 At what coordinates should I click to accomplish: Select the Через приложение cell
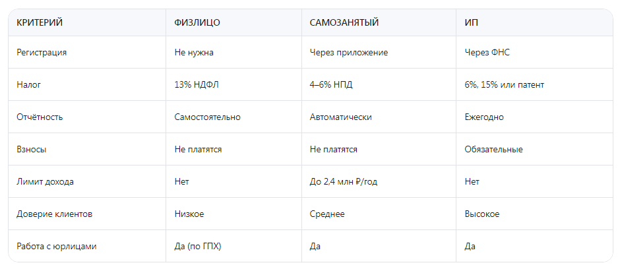349,53
